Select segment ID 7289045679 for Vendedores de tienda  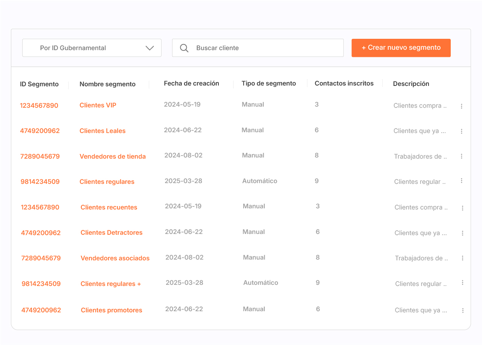coord(40,156)
